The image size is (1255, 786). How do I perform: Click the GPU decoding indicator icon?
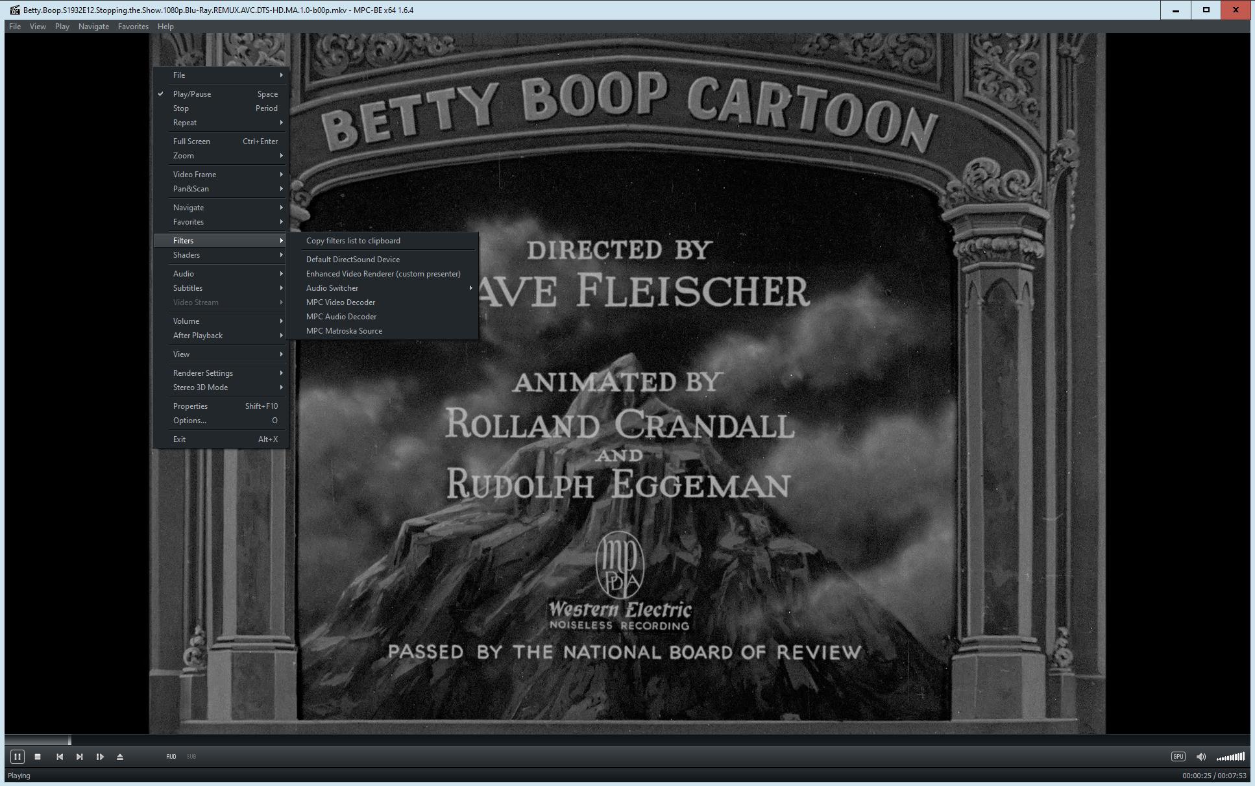[x=1178, y=756]
